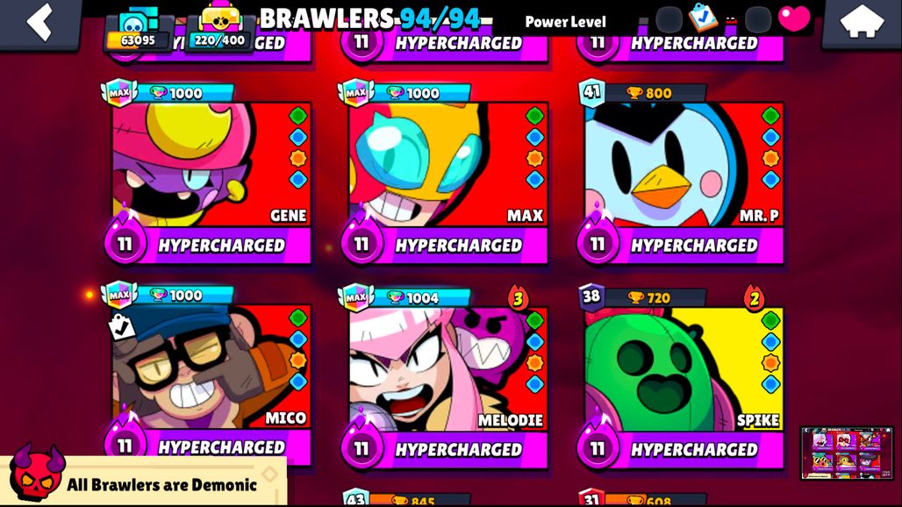902x507 pixels.
Task: Return to the home screen icon
Action: click(861, 23)
